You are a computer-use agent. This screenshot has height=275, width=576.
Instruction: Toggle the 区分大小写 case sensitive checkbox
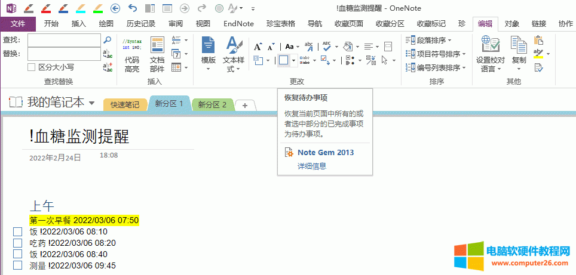(32, 67)
